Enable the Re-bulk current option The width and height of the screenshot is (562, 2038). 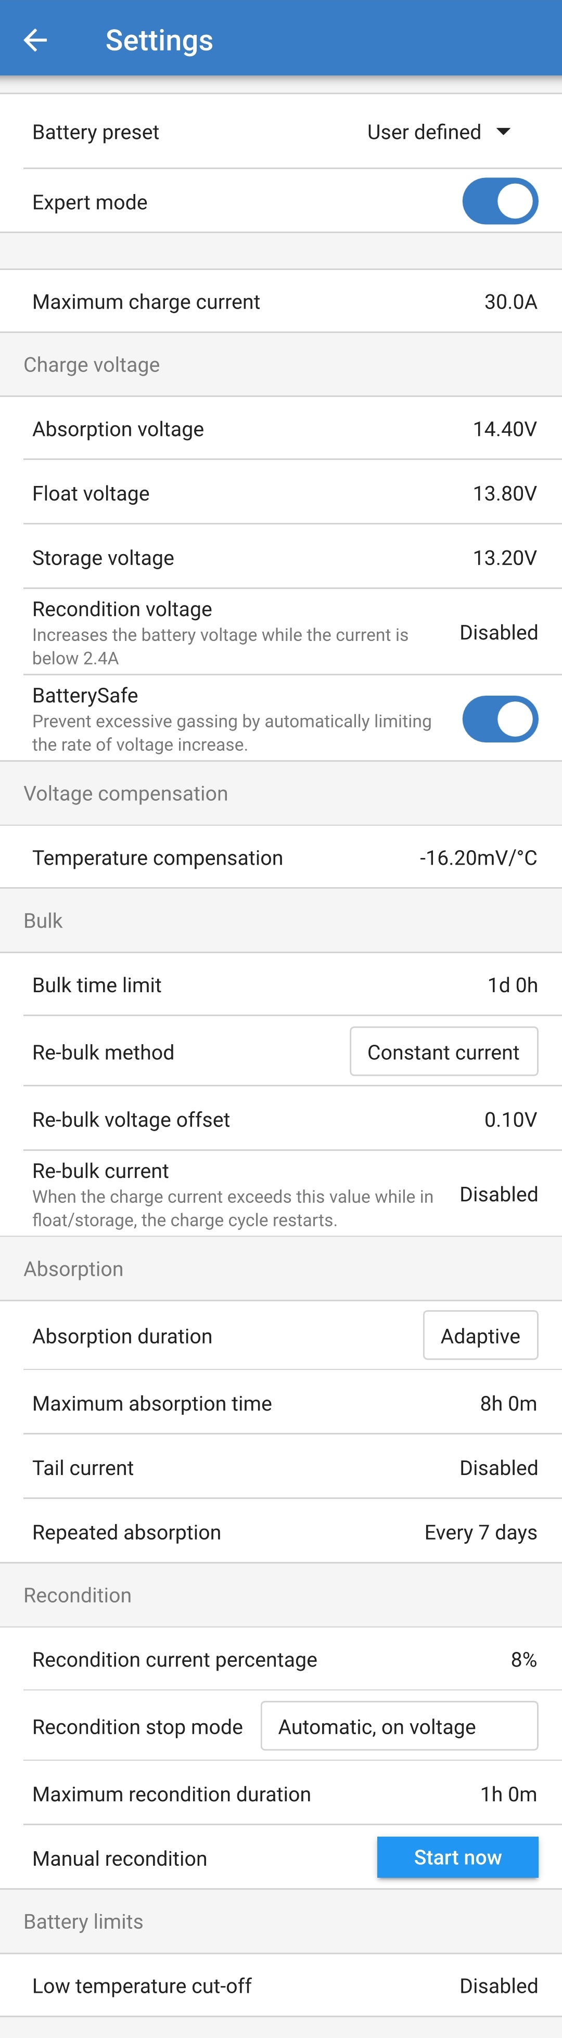281,1194
